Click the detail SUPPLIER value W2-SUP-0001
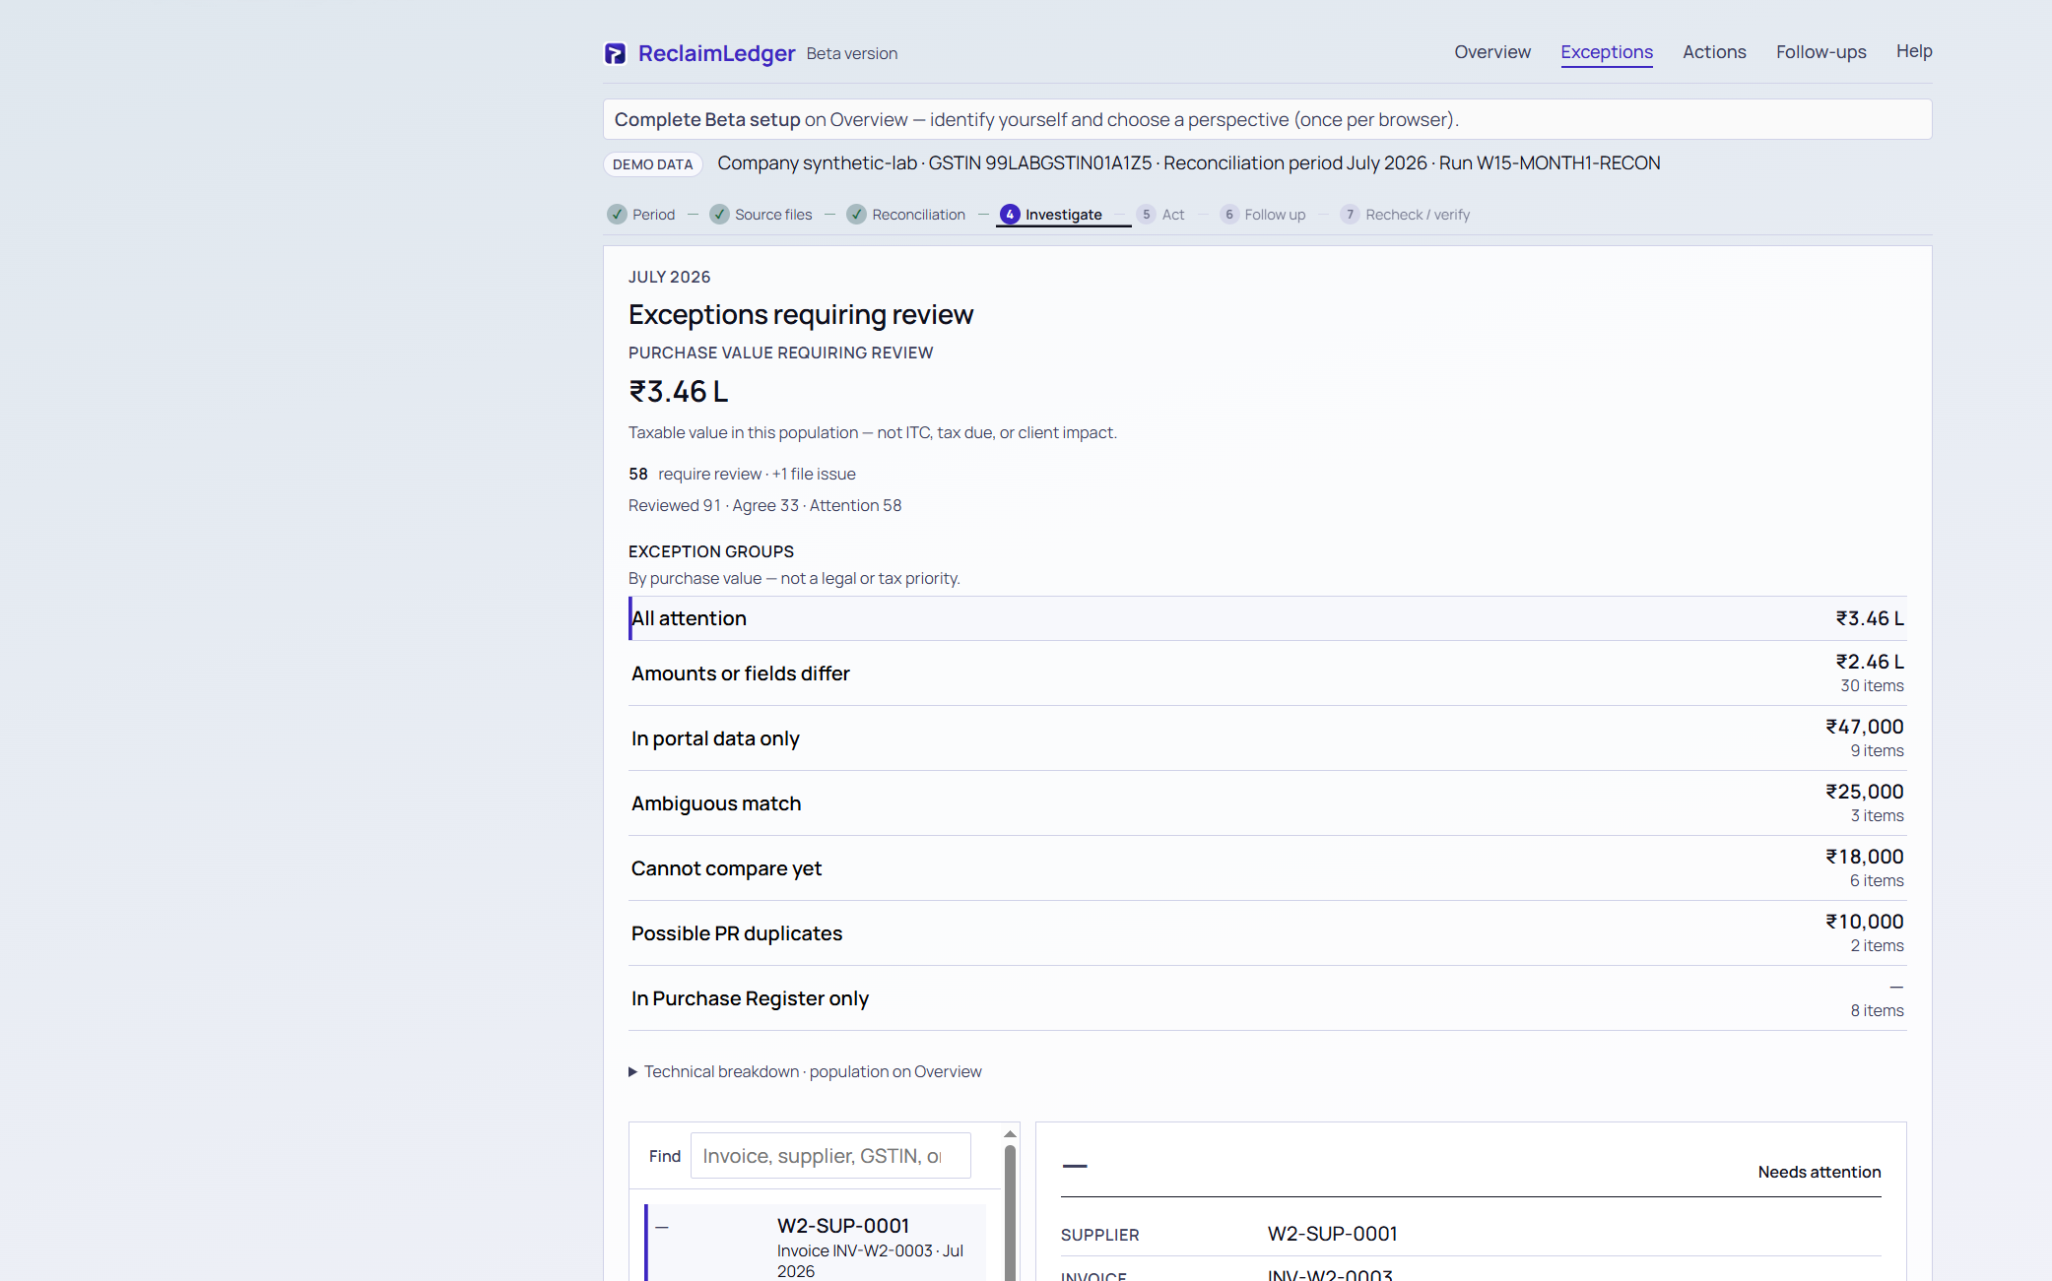The image size is (2052, 1281). tap(1332, 1234)
